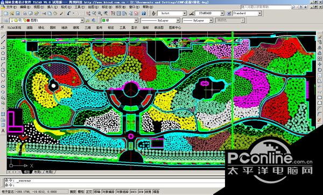Open the 帮助 Help menu
The image size is (323, 195).
click(148, 7)
